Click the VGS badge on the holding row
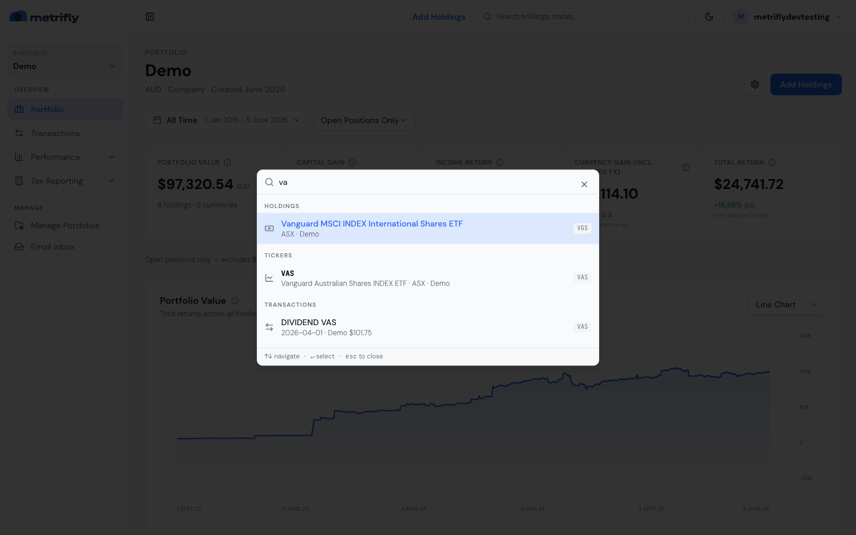 coord(583,228)
